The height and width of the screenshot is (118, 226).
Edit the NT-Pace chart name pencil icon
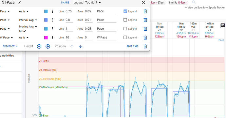[20, 3]
